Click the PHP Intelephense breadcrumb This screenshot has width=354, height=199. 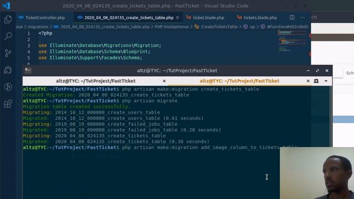[x=171, y=27]
